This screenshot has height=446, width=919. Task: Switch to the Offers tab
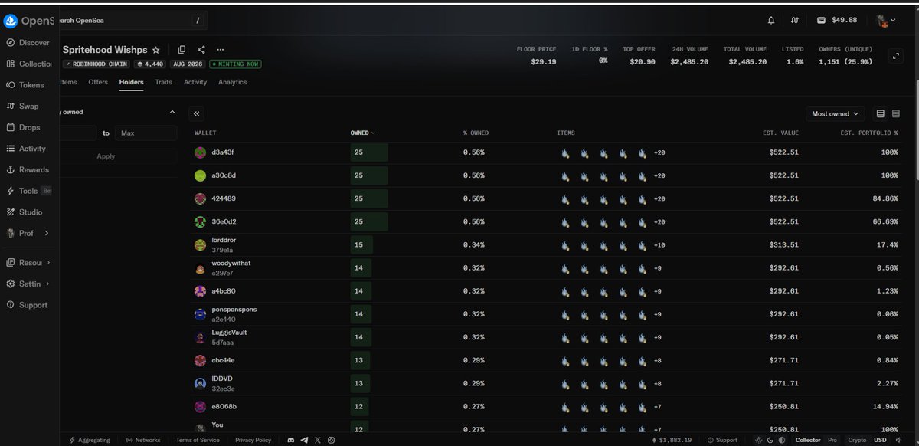click(98, 82)
